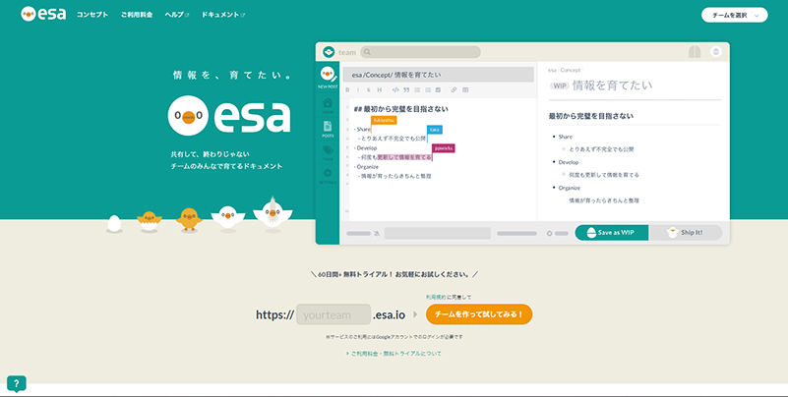Click the round egg avatar icon

click(x=716, y=52)
